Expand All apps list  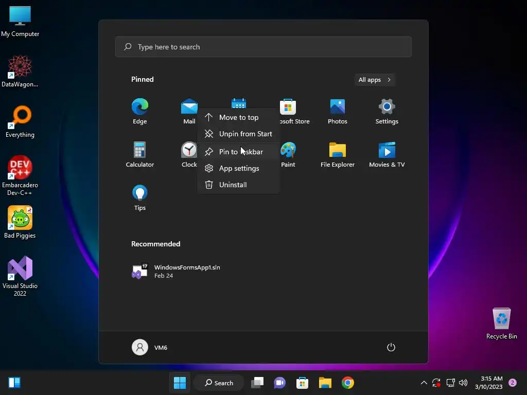[x=375, y=80]
